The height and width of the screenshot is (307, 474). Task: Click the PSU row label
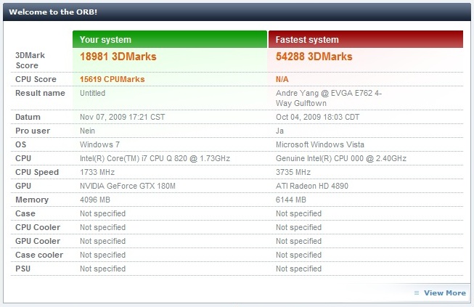pos(23,269)
